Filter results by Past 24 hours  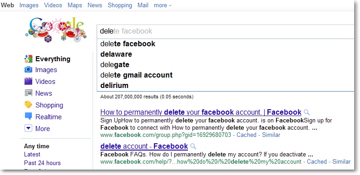click(42, 163)
